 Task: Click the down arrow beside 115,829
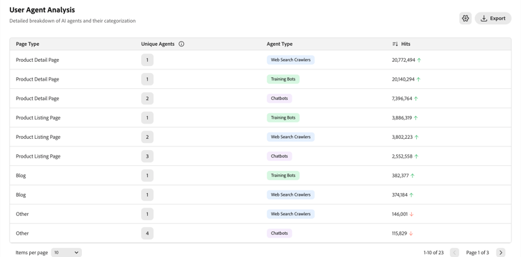tap(411, 233)
